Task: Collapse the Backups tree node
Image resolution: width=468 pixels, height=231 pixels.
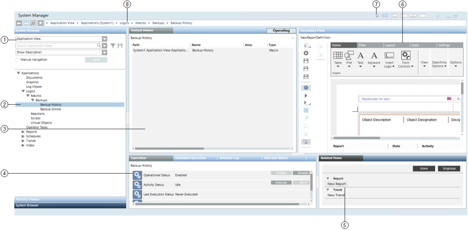Action: click(x=33, y=100)
